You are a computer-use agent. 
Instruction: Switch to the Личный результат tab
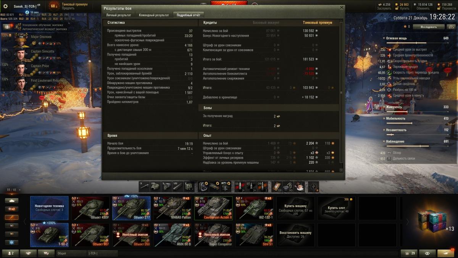point(119,15)
